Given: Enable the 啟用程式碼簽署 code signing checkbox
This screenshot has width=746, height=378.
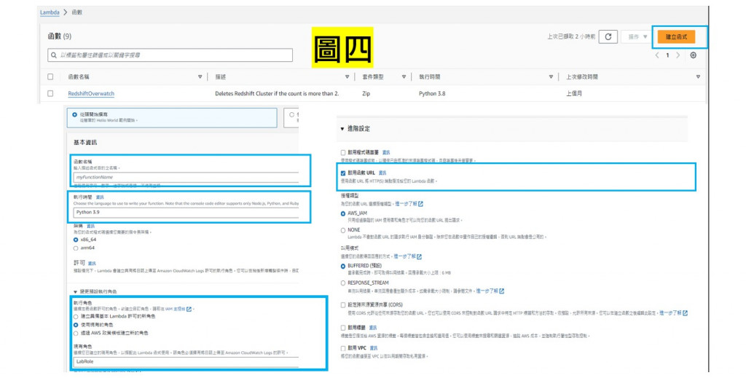Looking at the screenshot, I should (x=343, y=153).
